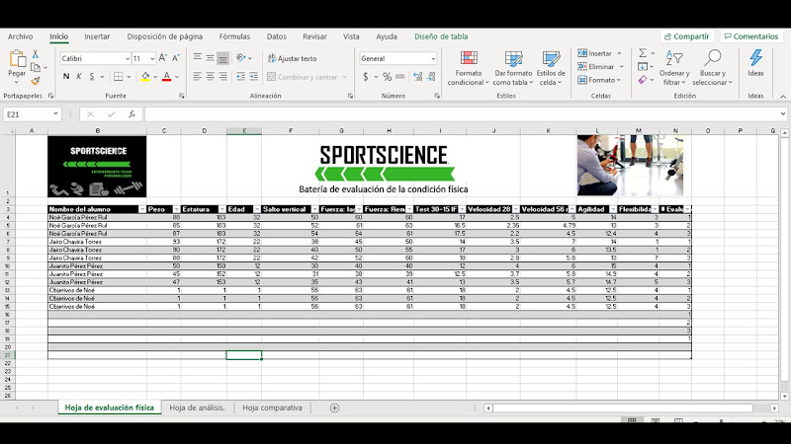The height and width of the screenshot is (444, 791).
Task: Switch to Hoja de análisis sheet
Action: click(197, 407)
